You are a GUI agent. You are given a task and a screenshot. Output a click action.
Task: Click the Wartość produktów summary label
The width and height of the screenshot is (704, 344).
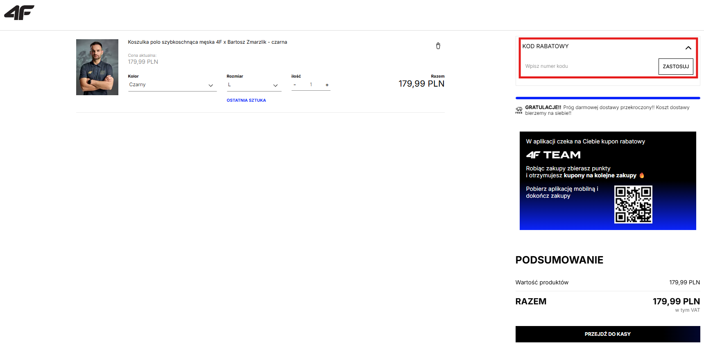541,282
